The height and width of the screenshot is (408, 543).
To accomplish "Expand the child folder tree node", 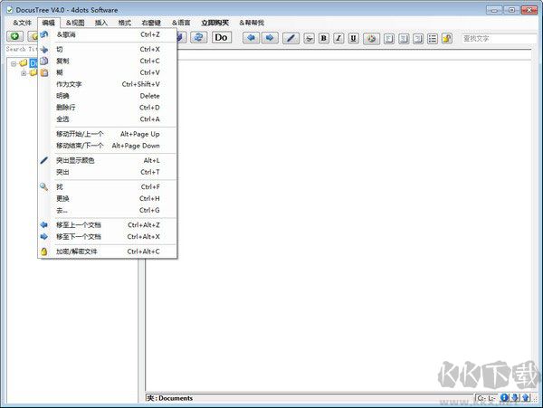I will 24,73.
